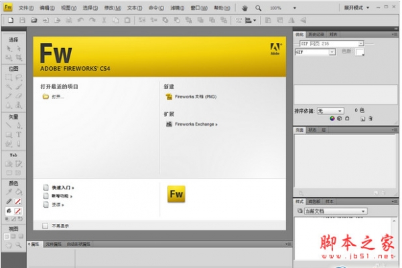The image size is (402, 268).
Task: Click the Save toolbar icon
Action: click(x=22, y=20)
